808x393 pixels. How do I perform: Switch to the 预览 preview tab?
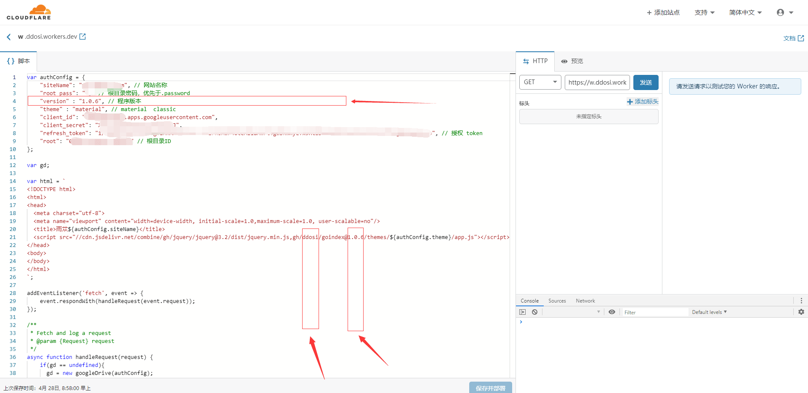(x=572, y=61)
